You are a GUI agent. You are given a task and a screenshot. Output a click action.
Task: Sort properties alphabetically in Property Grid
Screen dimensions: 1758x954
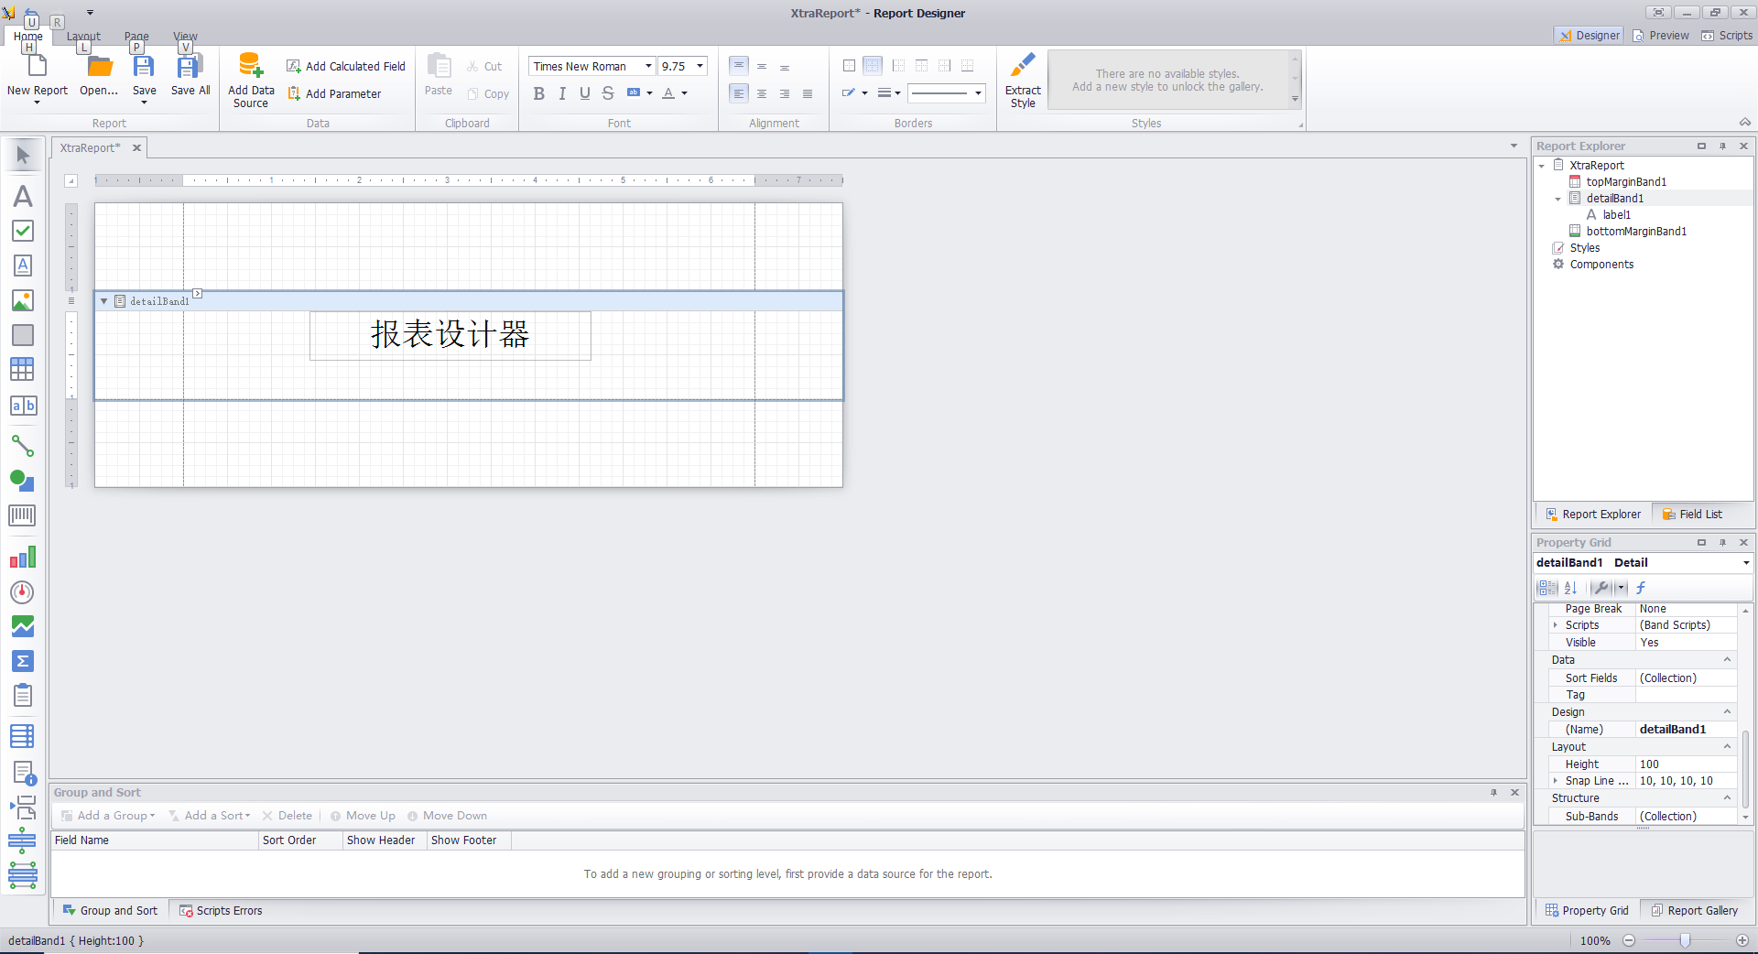click(x=1570, y=588)
